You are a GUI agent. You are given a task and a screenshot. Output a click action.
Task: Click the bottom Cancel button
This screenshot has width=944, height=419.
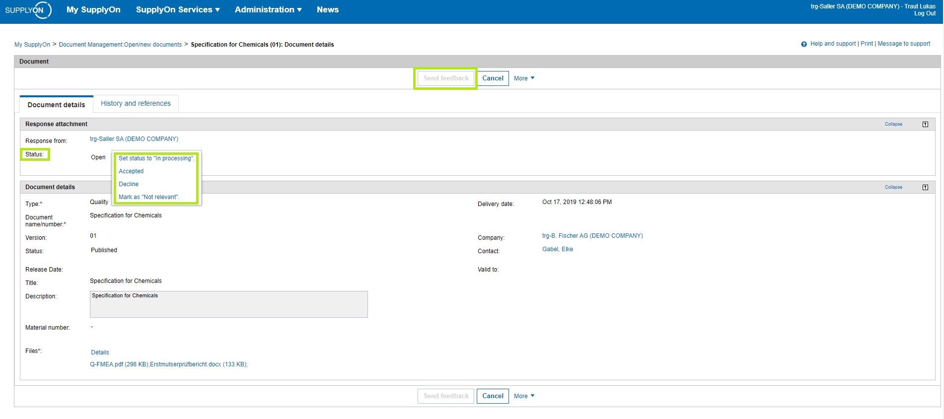click(493, 396)
